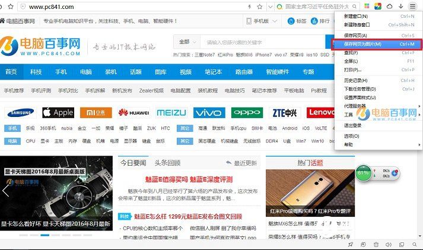
Task: Switch to the 头条回顾 tab
Action: click(x=167, y=163)
